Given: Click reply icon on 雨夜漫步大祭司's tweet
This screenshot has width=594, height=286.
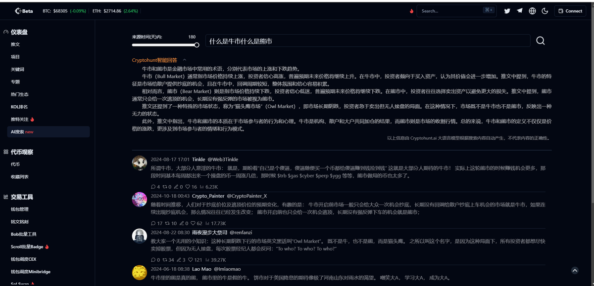Looking at the screenshot, I should point(153,260).
